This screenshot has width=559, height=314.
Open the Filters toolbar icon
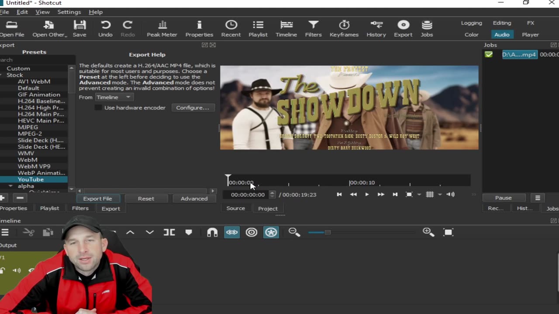[x=313, y=29]
